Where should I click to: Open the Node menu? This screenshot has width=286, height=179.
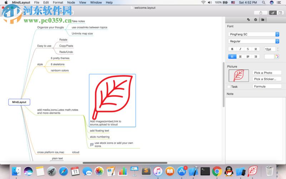click(71, 3)
